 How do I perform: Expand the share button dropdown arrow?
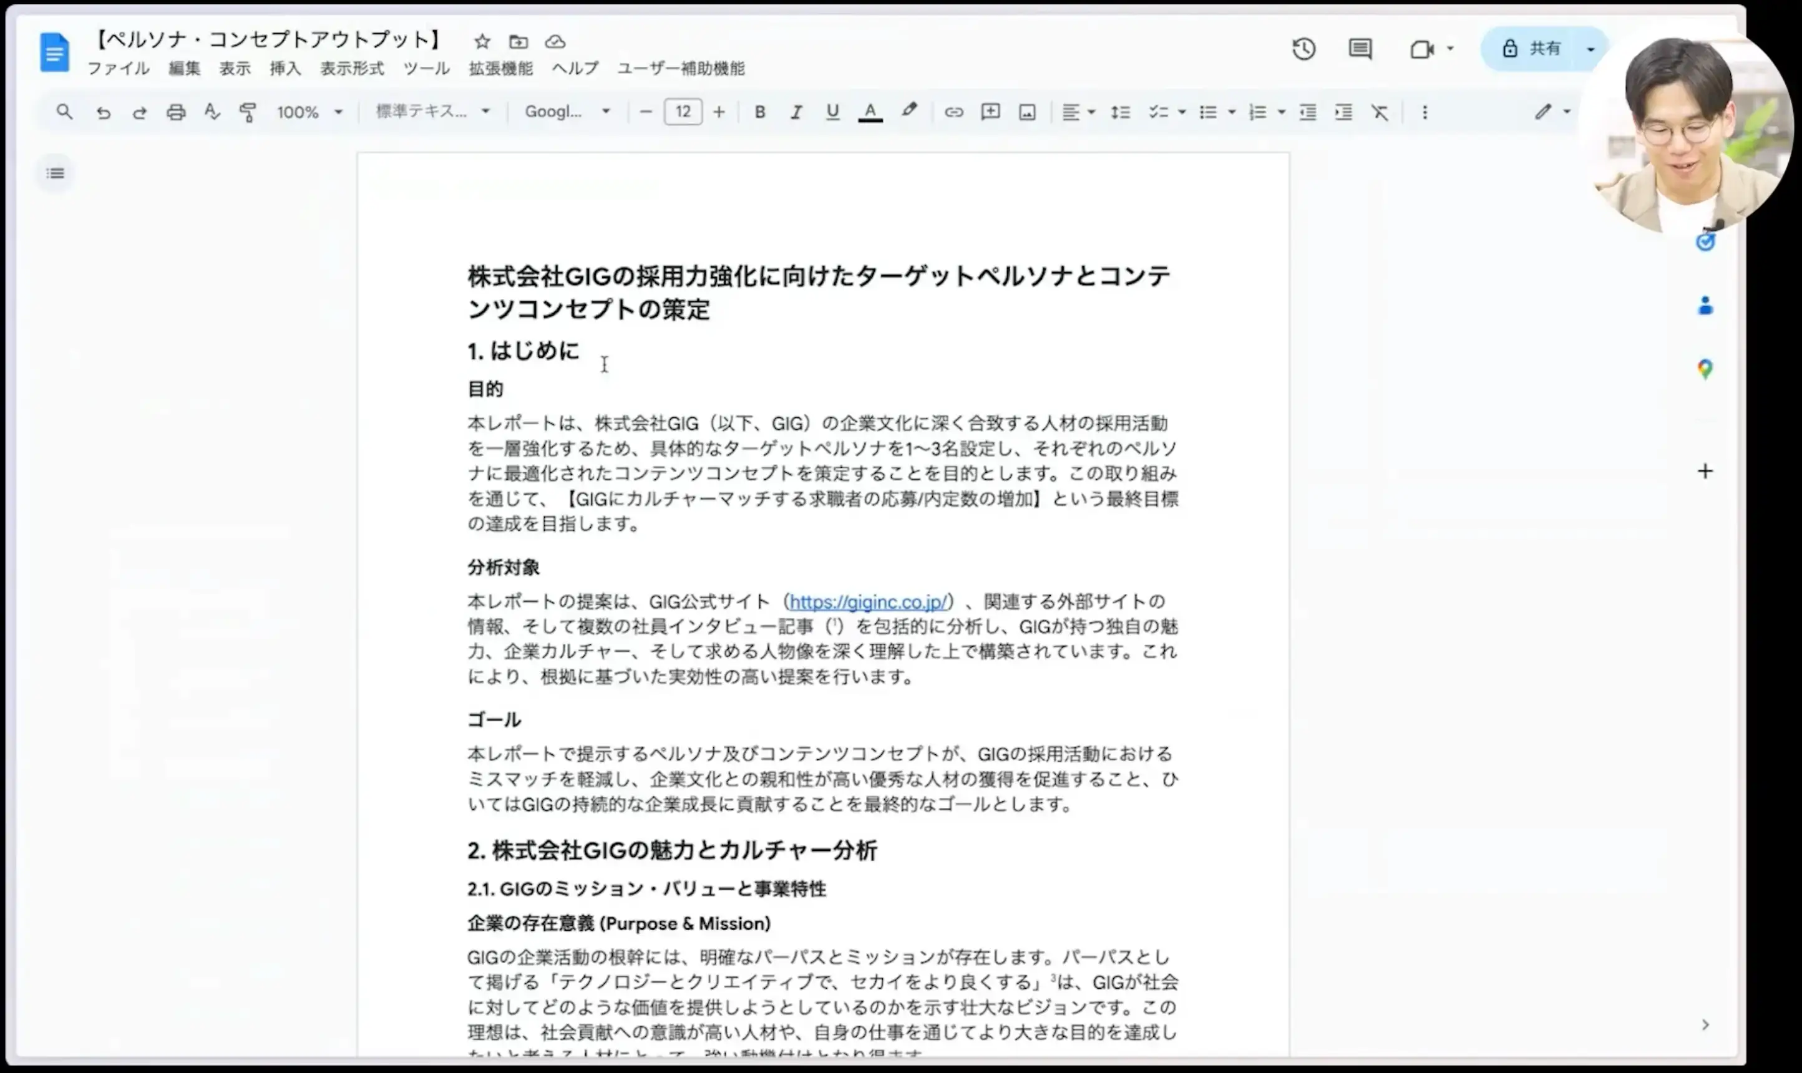point(1590,49)
